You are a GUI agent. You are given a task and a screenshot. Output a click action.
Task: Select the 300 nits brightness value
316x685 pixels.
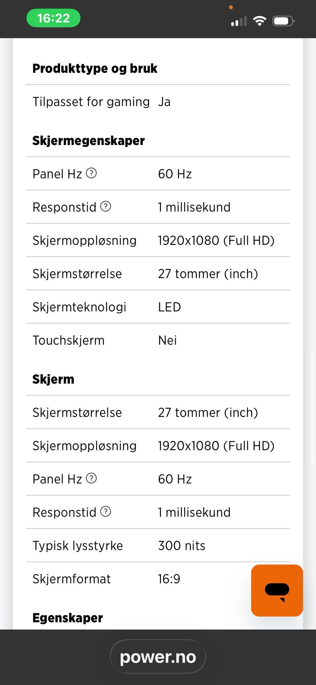click(181, 545)
